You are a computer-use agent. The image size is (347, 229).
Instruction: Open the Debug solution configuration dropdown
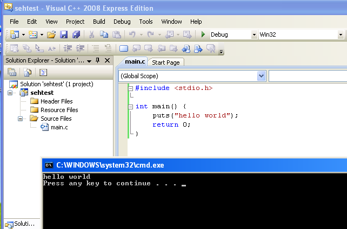tap(254, 34)
